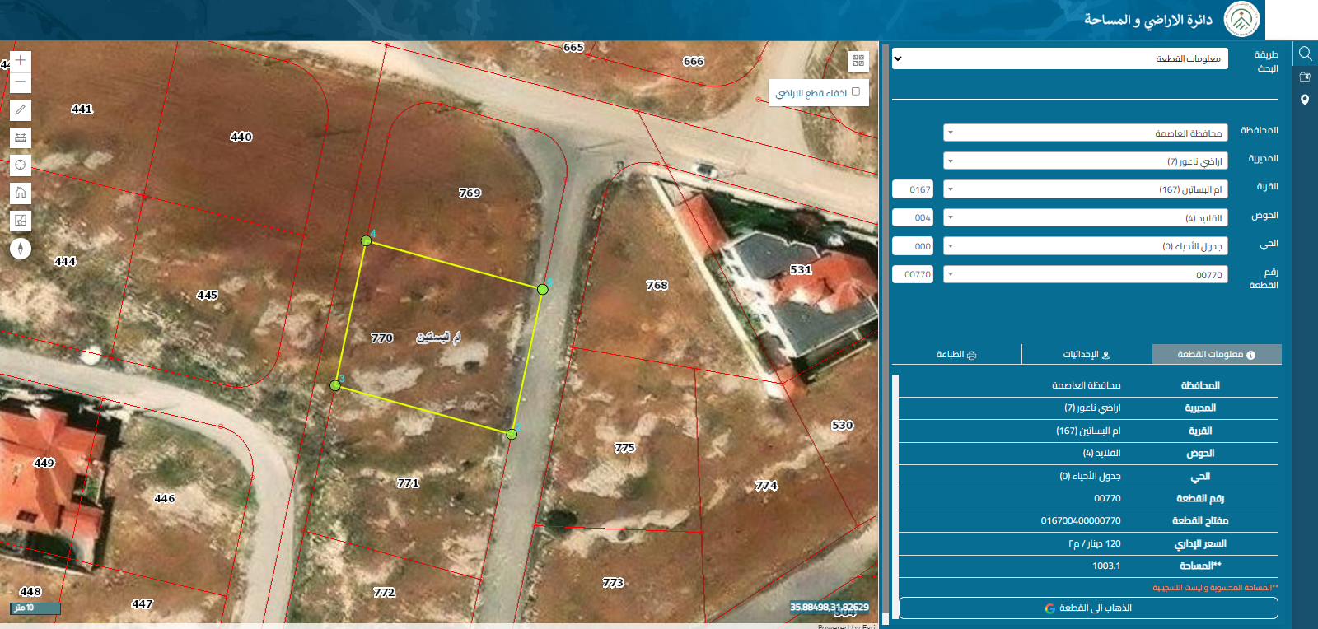Open the ruler measurement tool
Screen dimensions: 1318x629
pyautogui.click(x=21, y=137)
